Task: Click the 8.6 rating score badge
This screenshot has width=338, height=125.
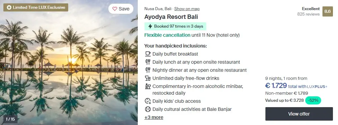Action: 328,11
